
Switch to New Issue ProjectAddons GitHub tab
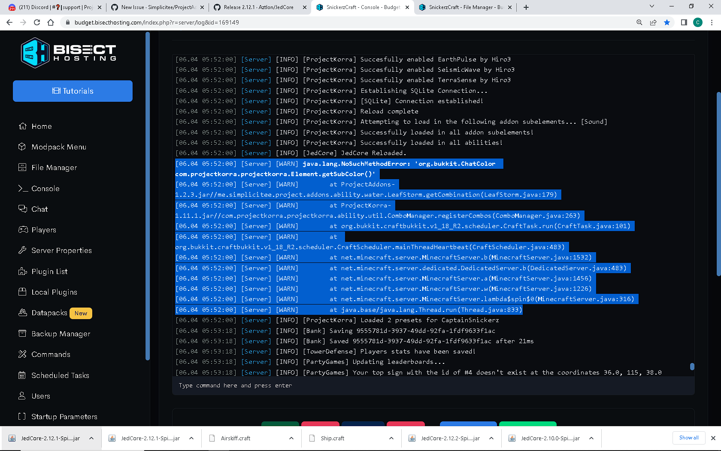click(x=158, y=7)
